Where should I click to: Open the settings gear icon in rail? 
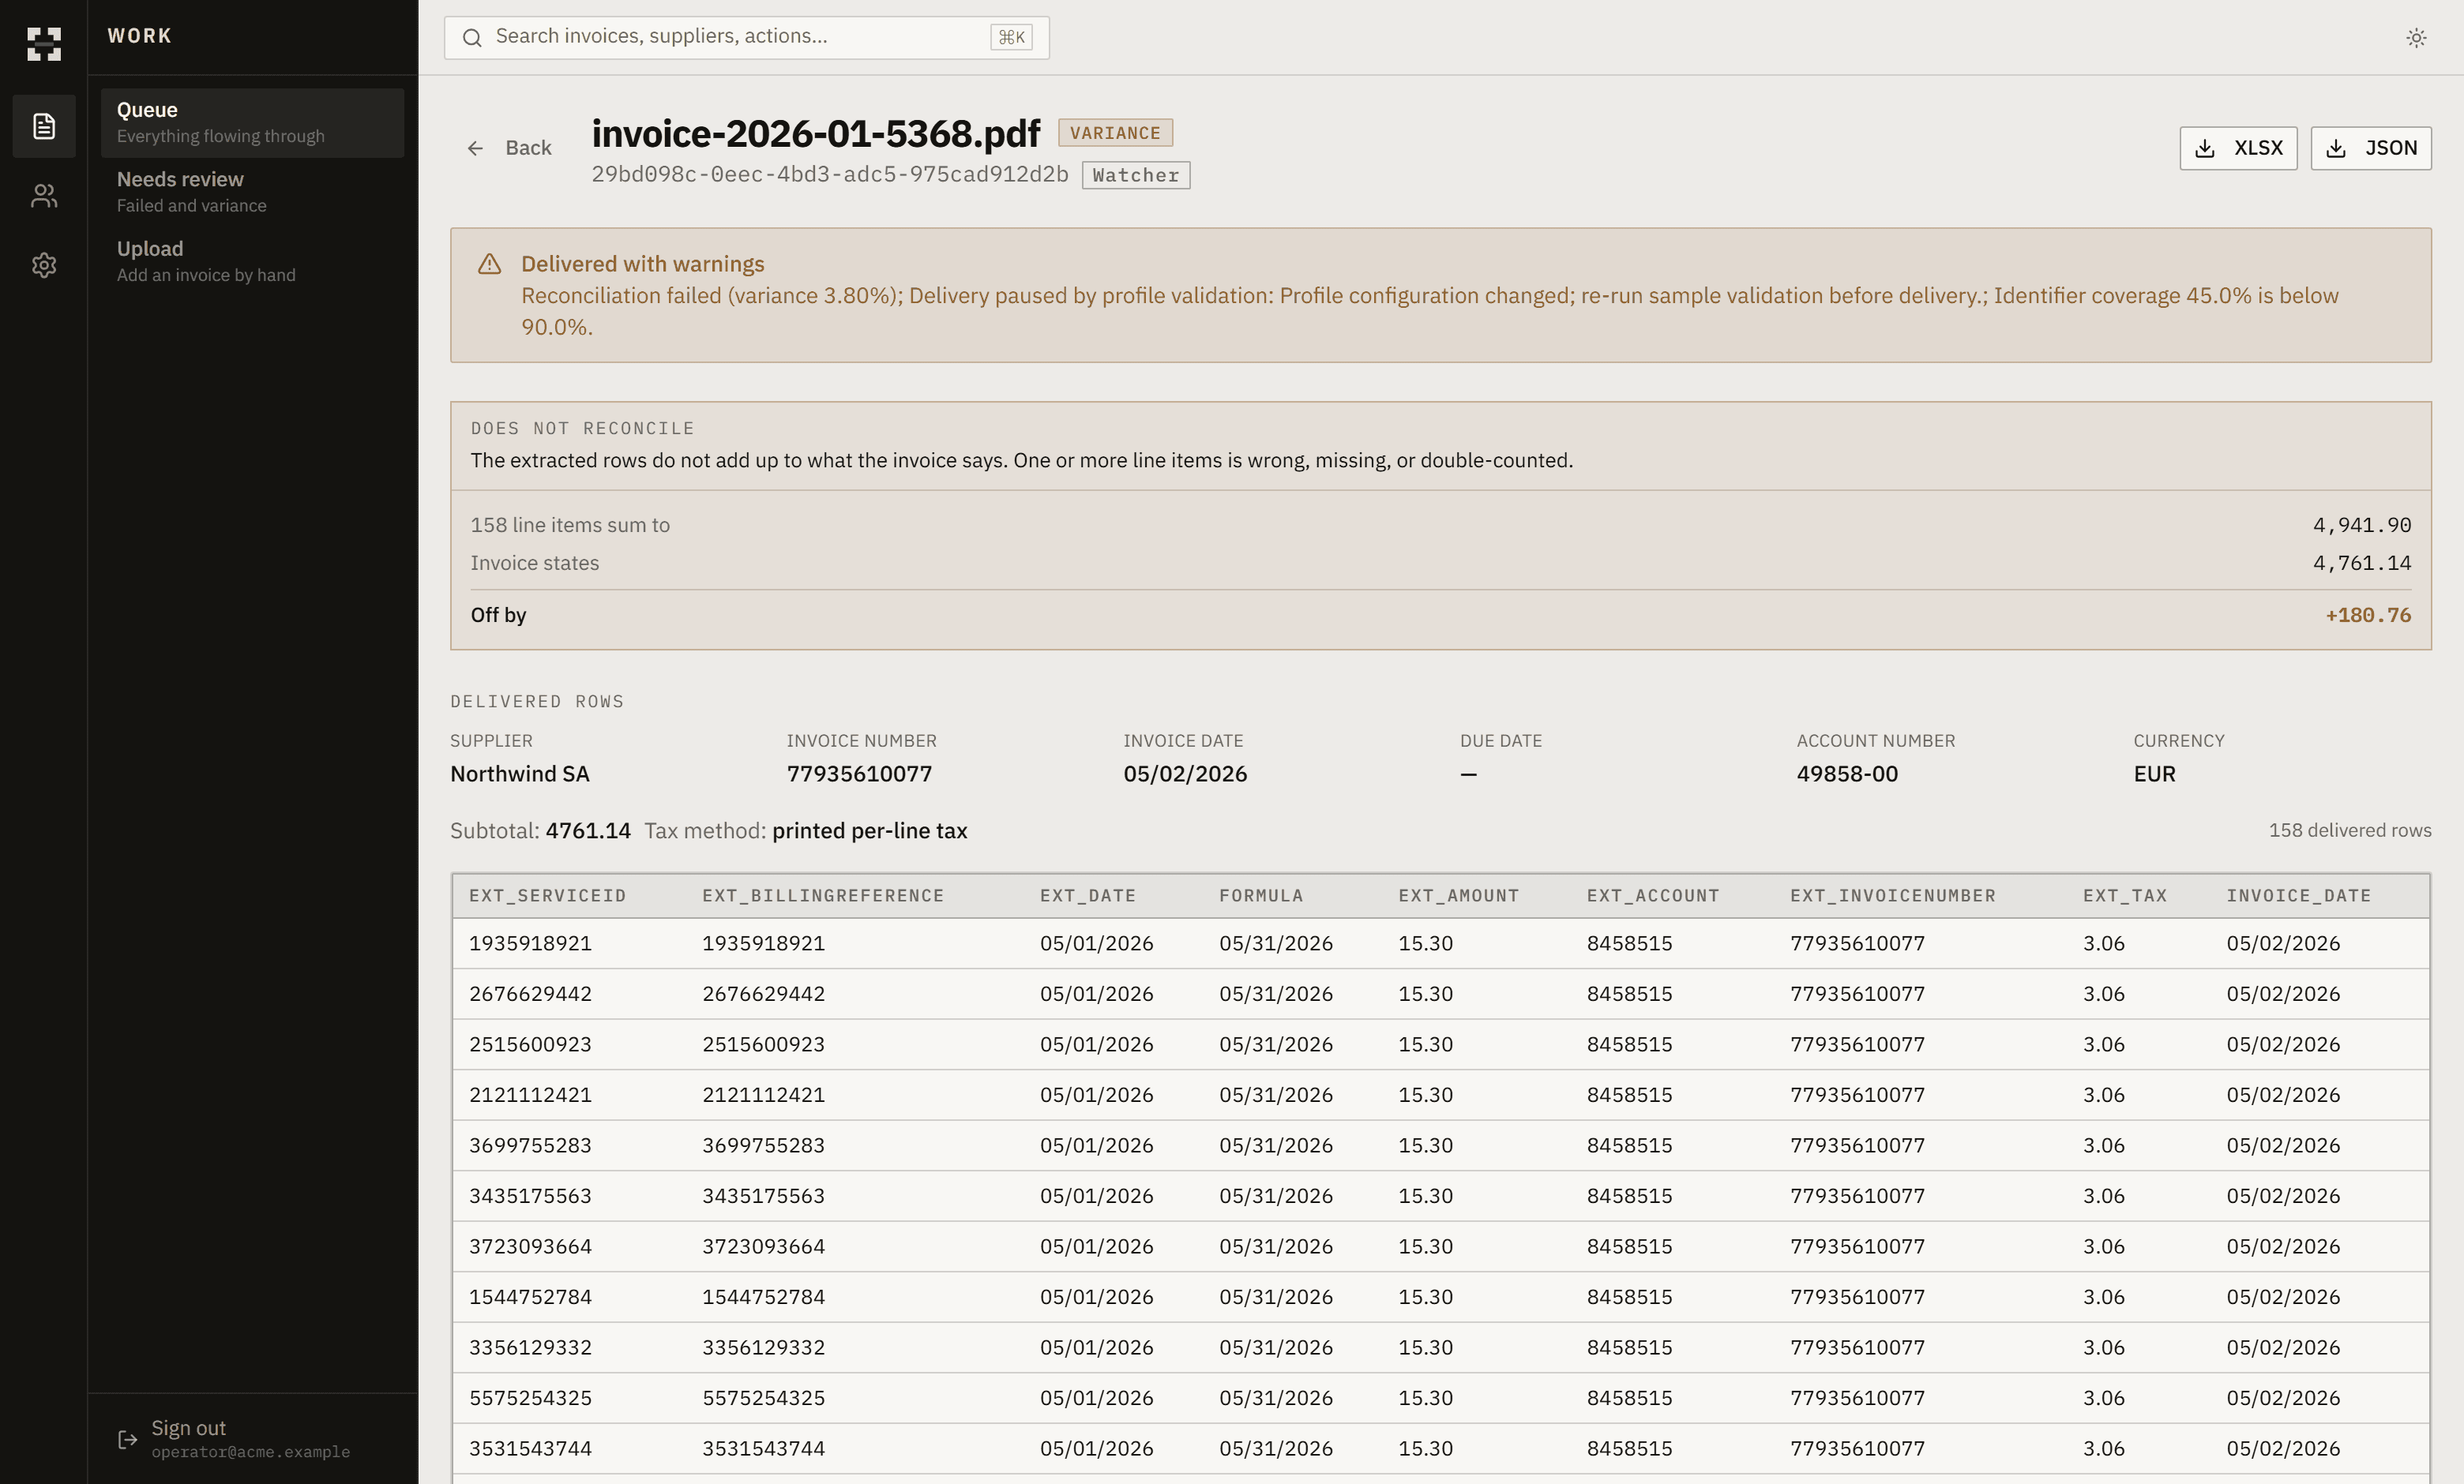click(43, 264)
